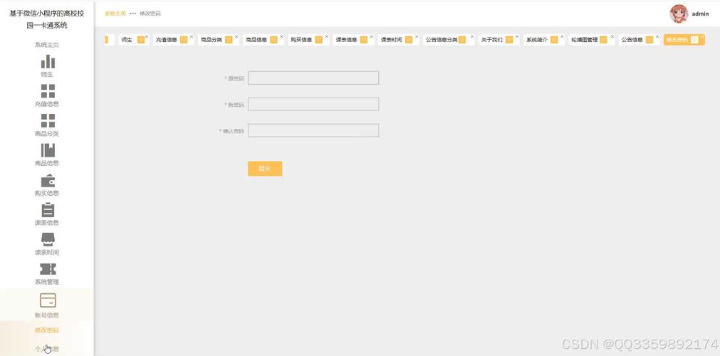Click the yellow icon in 购买信息 tab
Screen dimensions: 720x356
click(x=318, y=40)
